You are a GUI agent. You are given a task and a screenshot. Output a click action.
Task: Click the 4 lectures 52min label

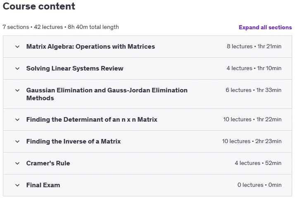pyautogui.click(x=258, y=163)
